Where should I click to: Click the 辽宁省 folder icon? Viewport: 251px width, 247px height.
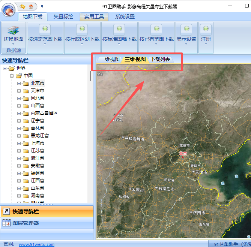tap(26, 121)
